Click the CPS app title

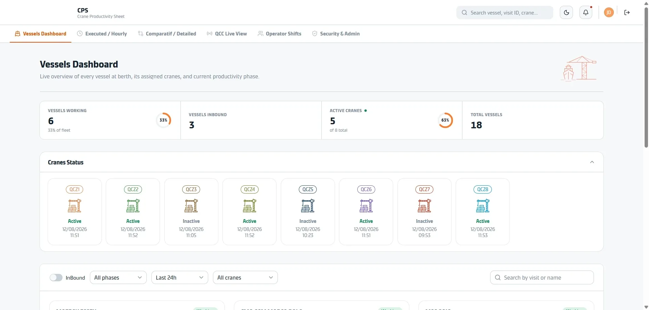pyautogui.click(x=83, y=10)
